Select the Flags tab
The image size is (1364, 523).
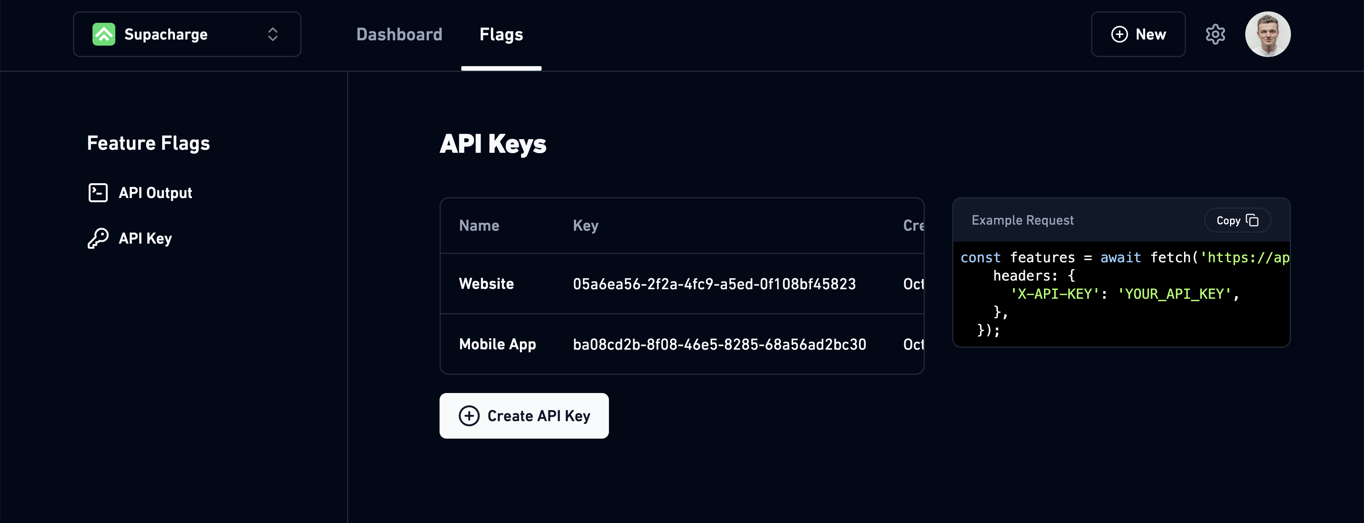501,34
